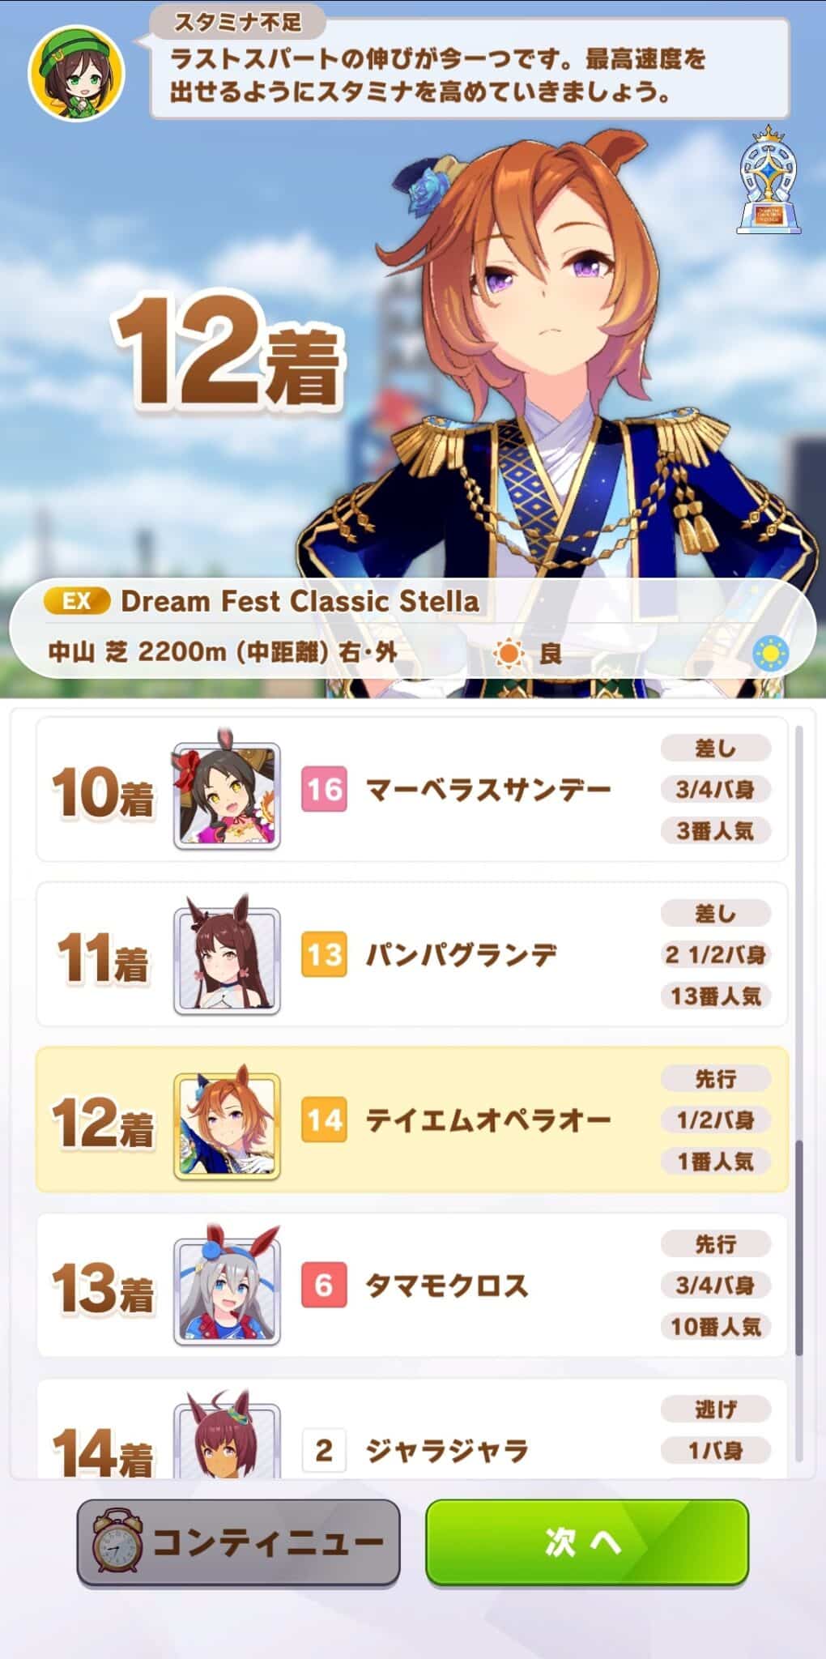Tap the green-hat trainer advisor avatar
The image size is (826, 1659).
click(77, 78)
